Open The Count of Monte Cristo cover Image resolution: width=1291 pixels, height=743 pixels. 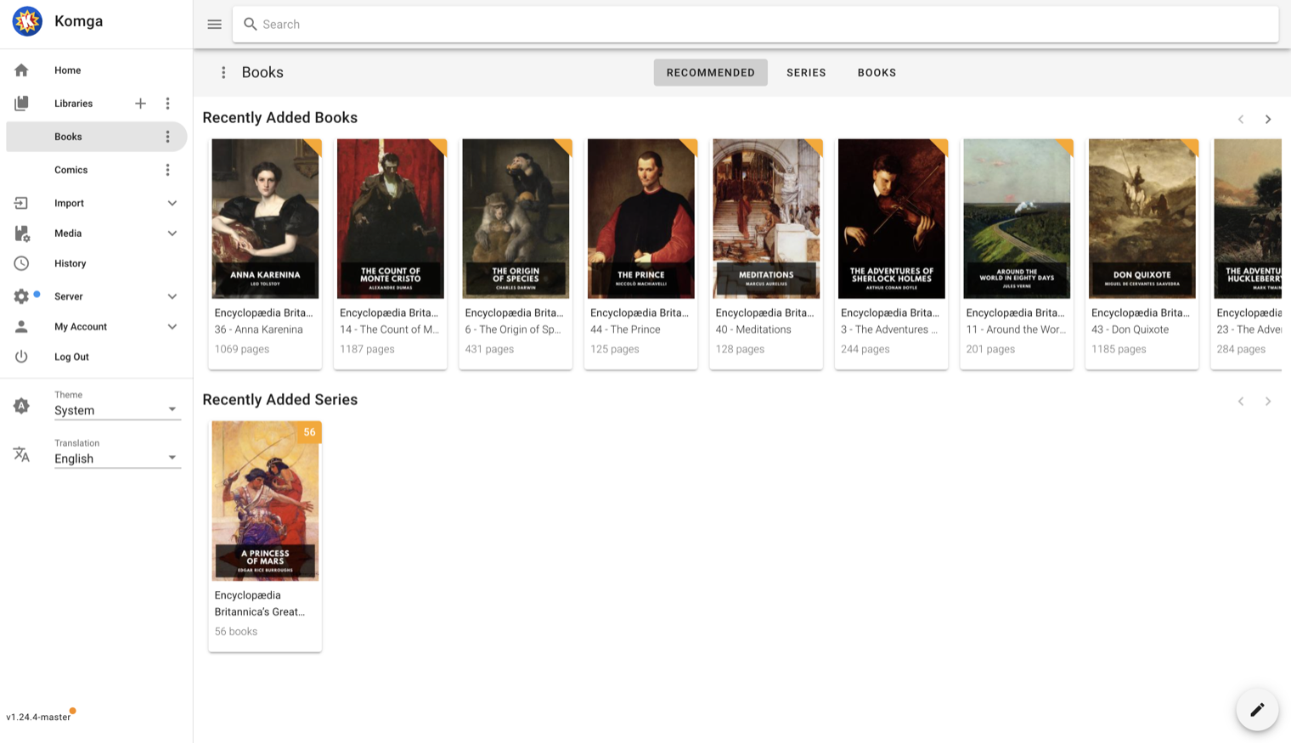click(391, 219)
